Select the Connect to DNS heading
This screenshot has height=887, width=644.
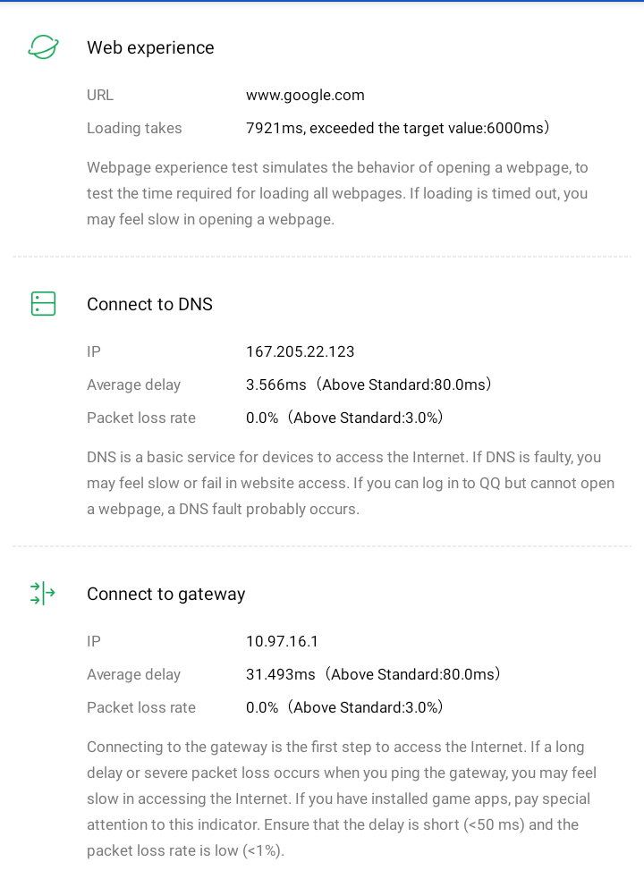[149, 305]
